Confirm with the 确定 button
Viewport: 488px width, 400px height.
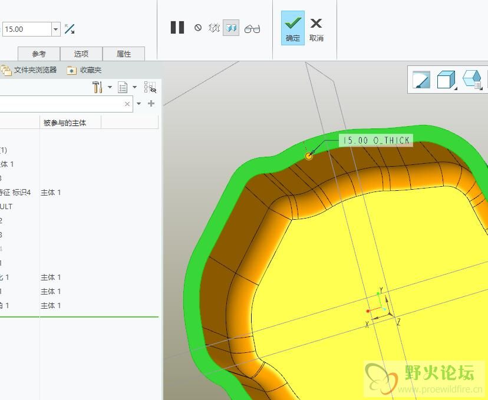tap(293, 28)
